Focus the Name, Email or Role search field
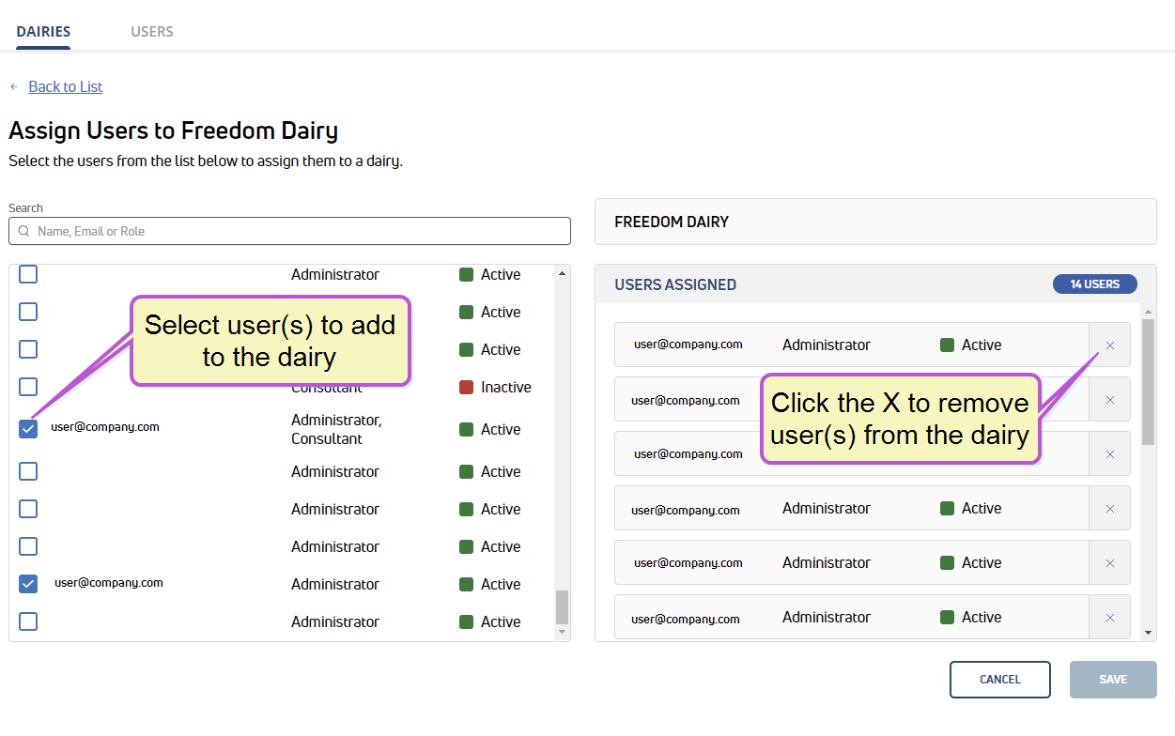The height and width of the screenshot is (736, 1175). point(301,231)
